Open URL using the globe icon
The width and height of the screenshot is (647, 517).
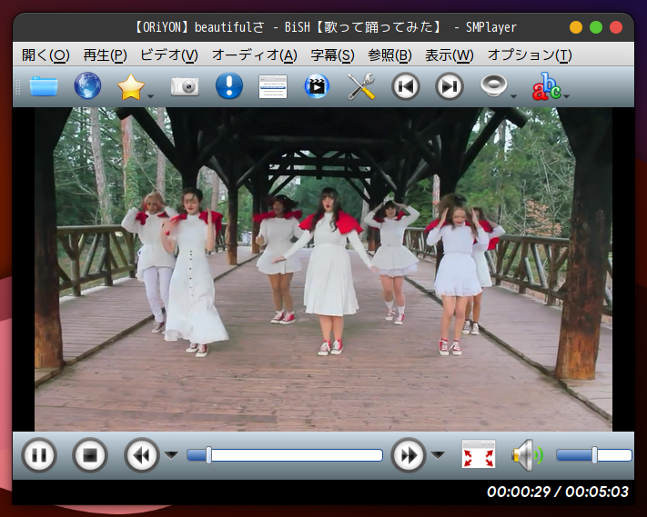87,85
